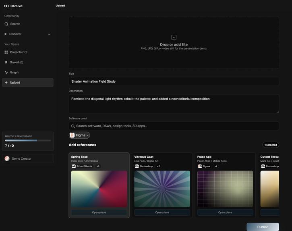Click the Drop or add file zone
292x231 pixels.
pos(174,42)
